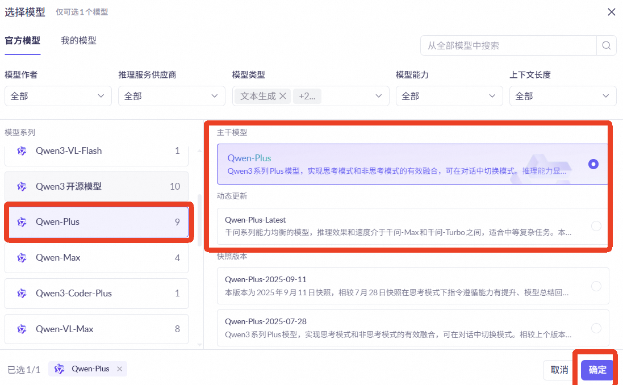The image size is (623, 385).
Task: Select the Qwen3-Coder-Plus series row
Action: [x=97, y=293]
